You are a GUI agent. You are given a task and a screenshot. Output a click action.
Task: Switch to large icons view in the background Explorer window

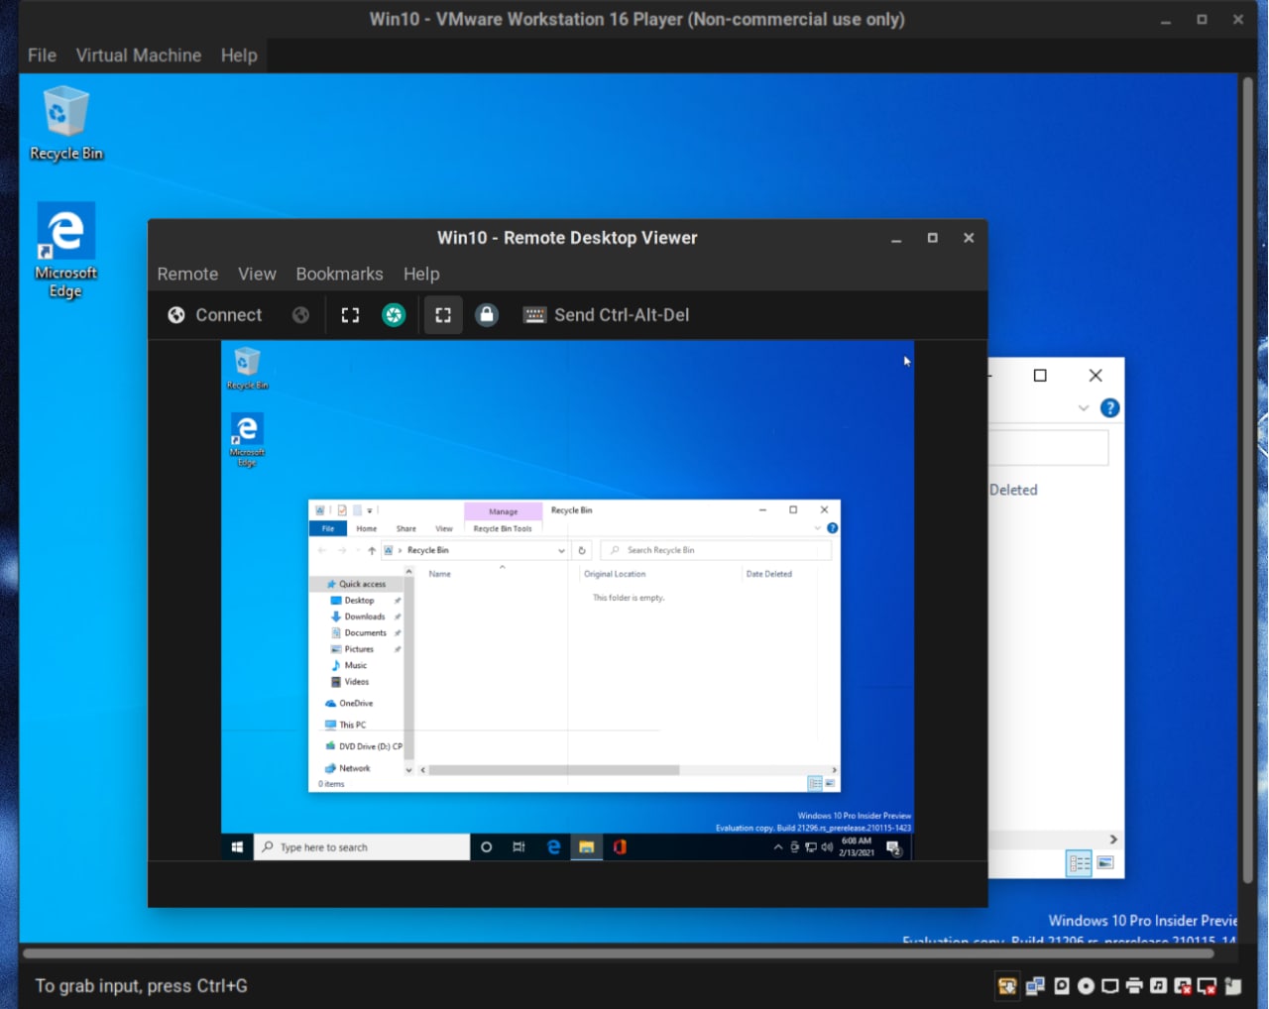click(x=1105, y=862)
